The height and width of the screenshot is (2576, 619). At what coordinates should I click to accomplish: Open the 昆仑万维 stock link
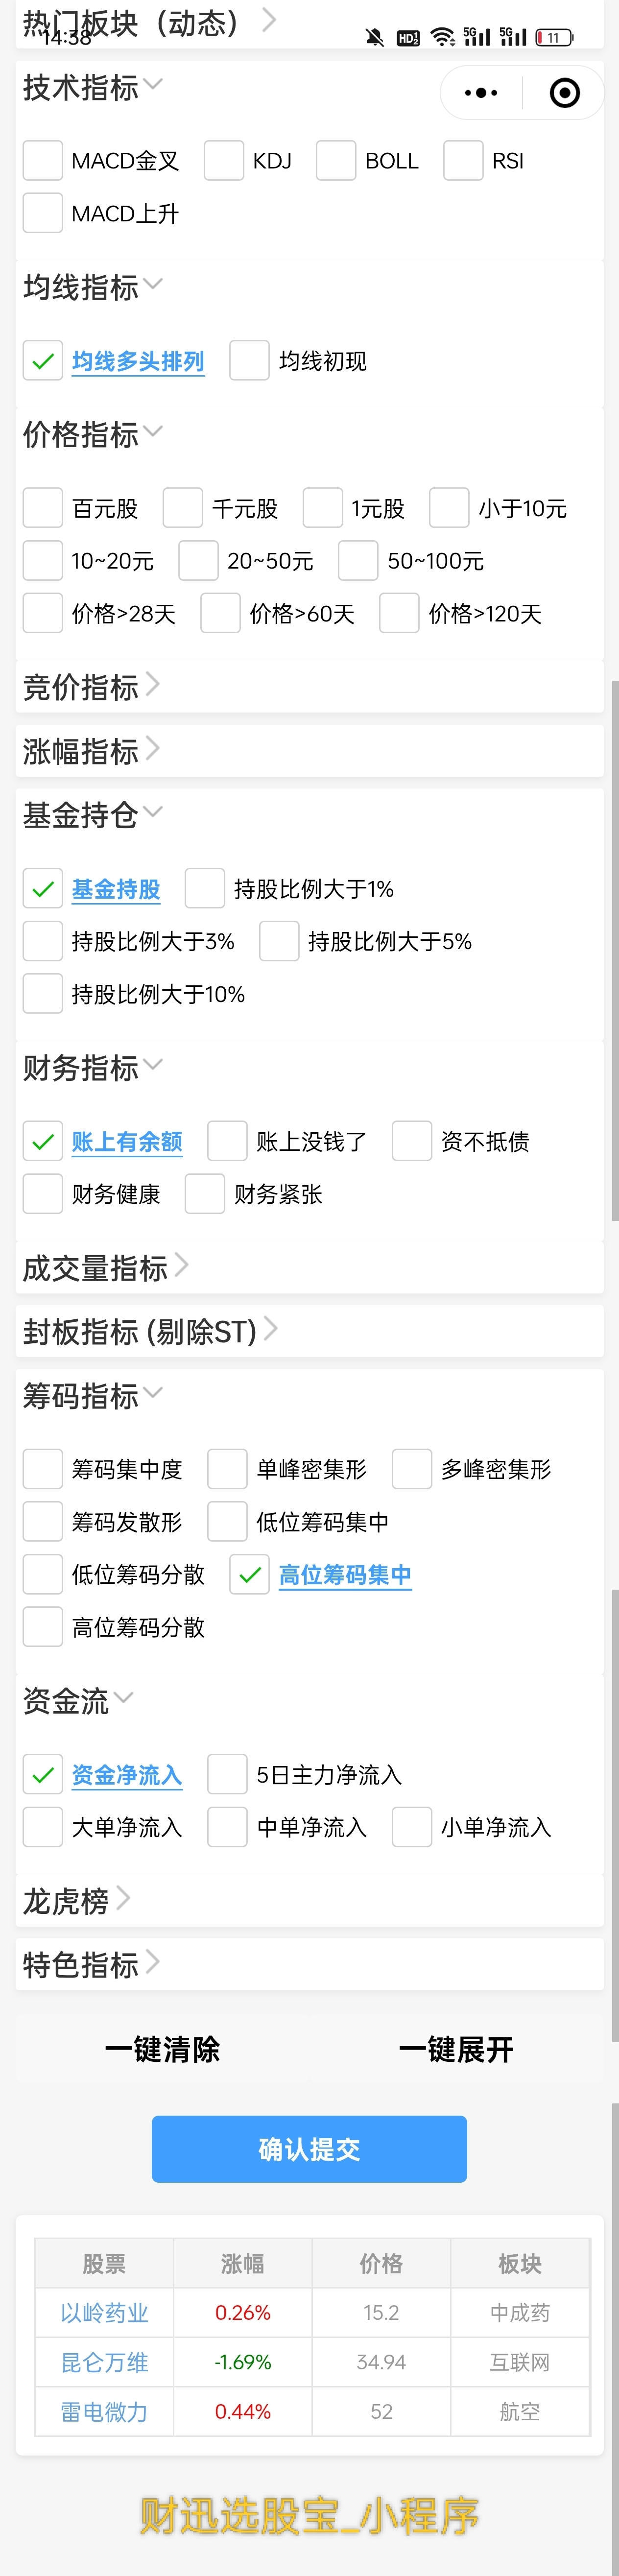(x=104, y=2362)
